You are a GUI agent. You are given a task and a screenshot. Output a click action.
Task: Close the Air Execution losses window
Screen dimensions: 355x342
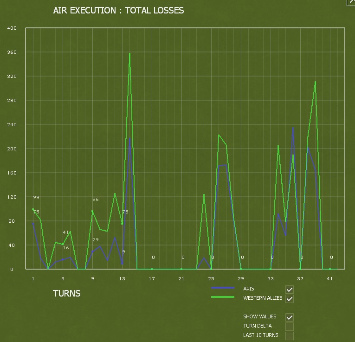[351, 2]
